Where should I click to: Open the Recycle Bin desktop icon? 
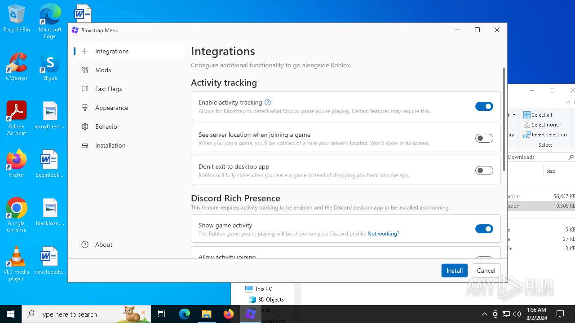[x=17, y=18]
